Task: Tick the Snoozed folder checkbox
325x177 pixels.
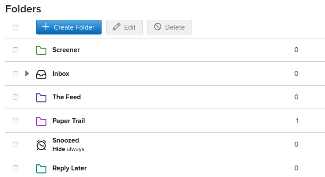Action: (15, 144)
